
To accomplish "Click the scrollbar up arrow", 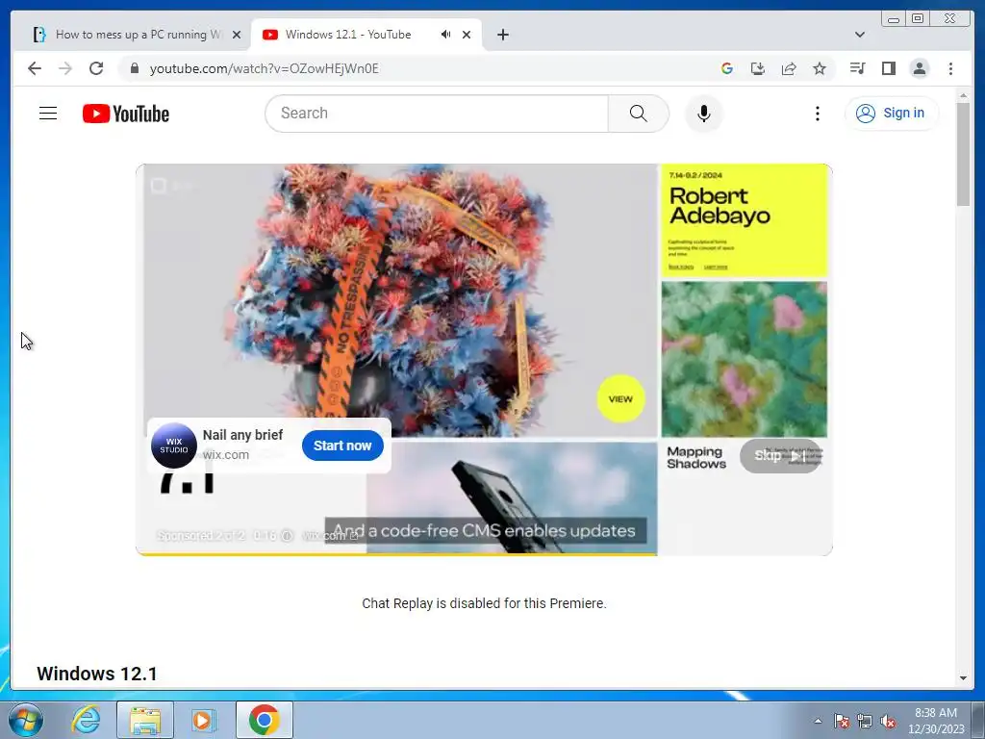I will click(x=963, y=95).
